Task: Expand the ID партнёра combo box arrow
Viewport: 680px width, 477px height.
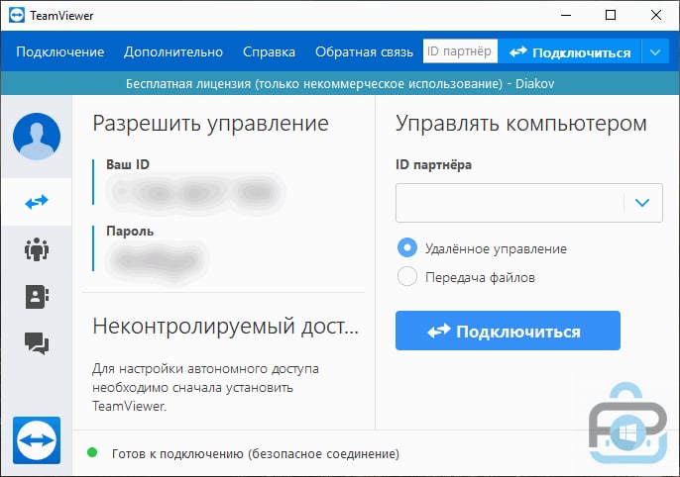Action: [x=642, y=203]
